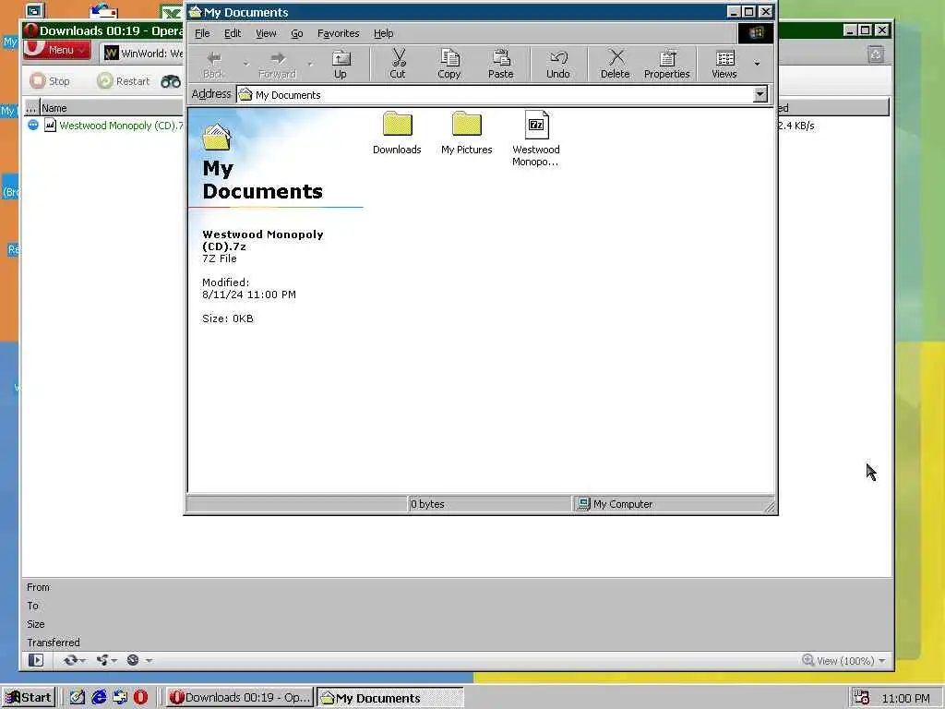This screenshot has height=709, width=945.
Task: Open the Opera View 100% zoom dropdown
Action: (844, 661)
